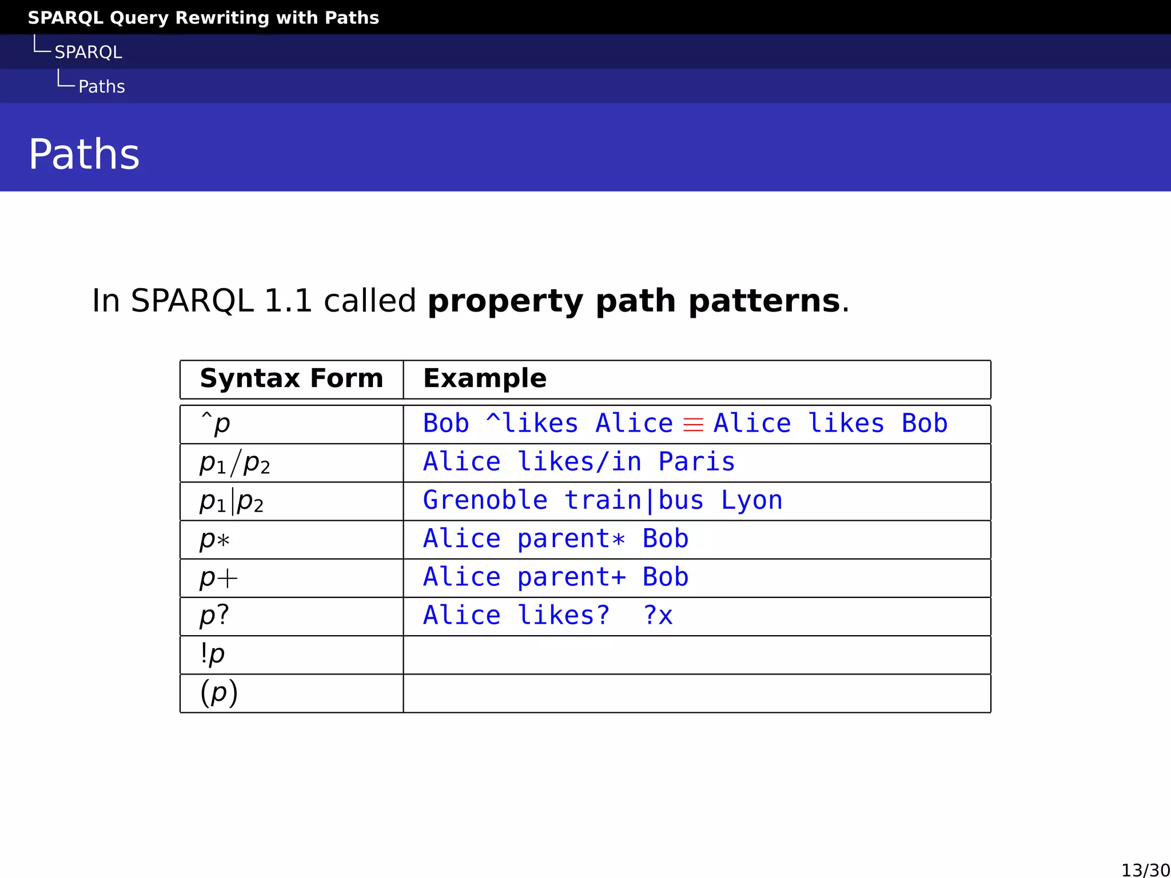Click the 'Syntax Form' column header
This screenshot has height=878, width=1171.
[292, 378]
